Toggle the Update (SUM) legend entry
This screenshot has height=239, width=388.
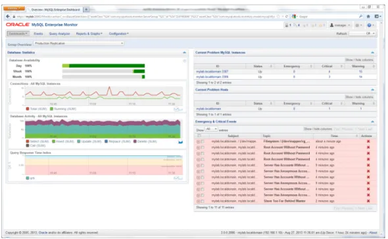tap(89, 142)
